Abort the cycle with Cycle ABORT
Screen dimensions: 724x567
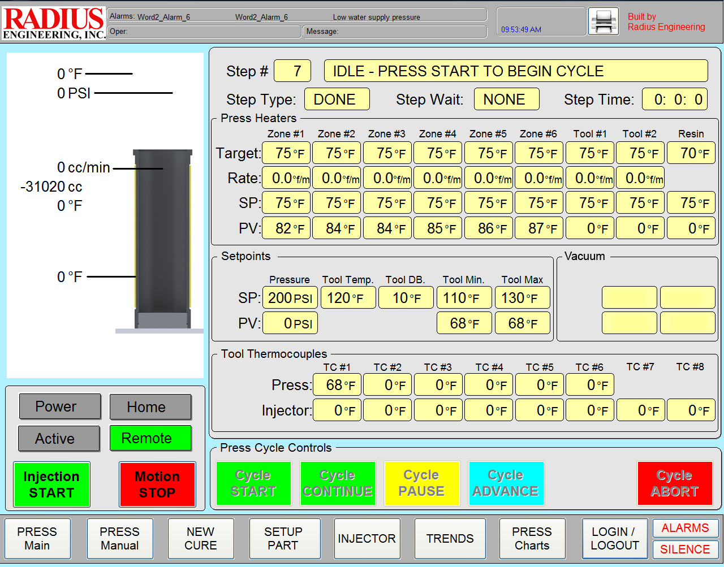674,483
